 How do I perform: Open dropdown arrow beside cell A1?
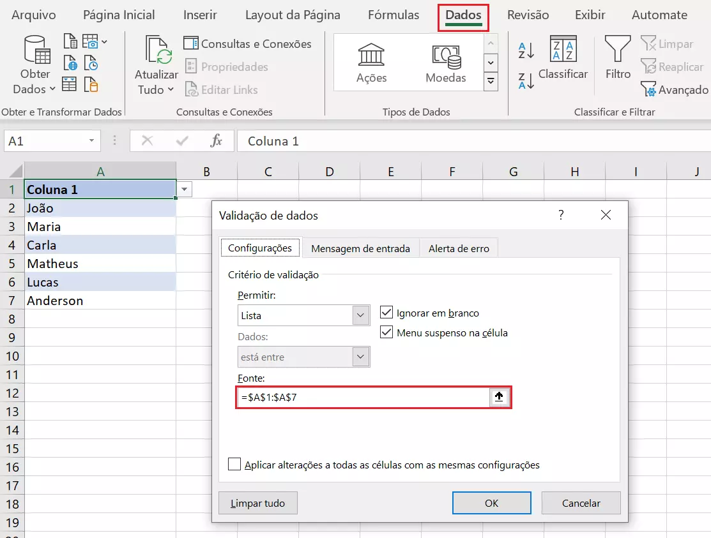coord(185,190)
